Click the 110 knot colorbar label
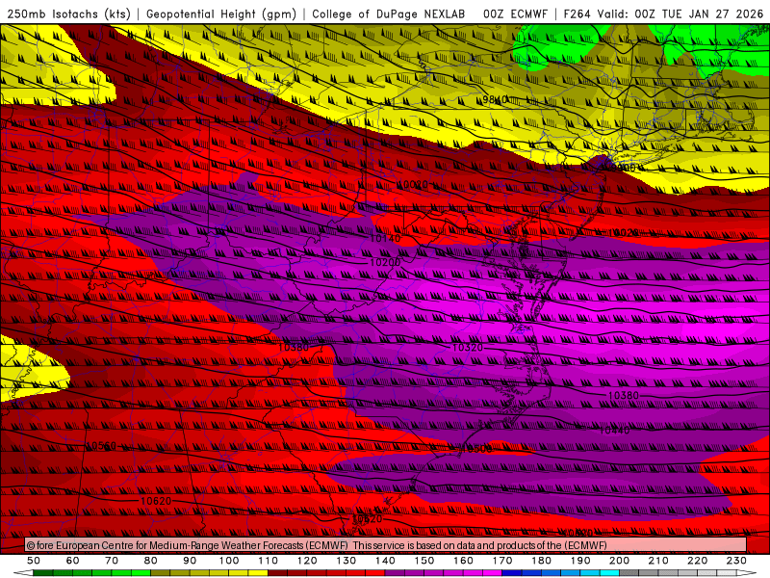Image resolution: width=770 pixels, height=578 pixels. [x=269, y=561]
